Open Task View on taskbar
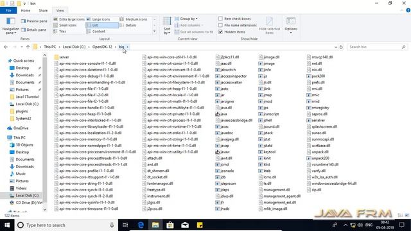The image size is (411, 231). (125, 225)
